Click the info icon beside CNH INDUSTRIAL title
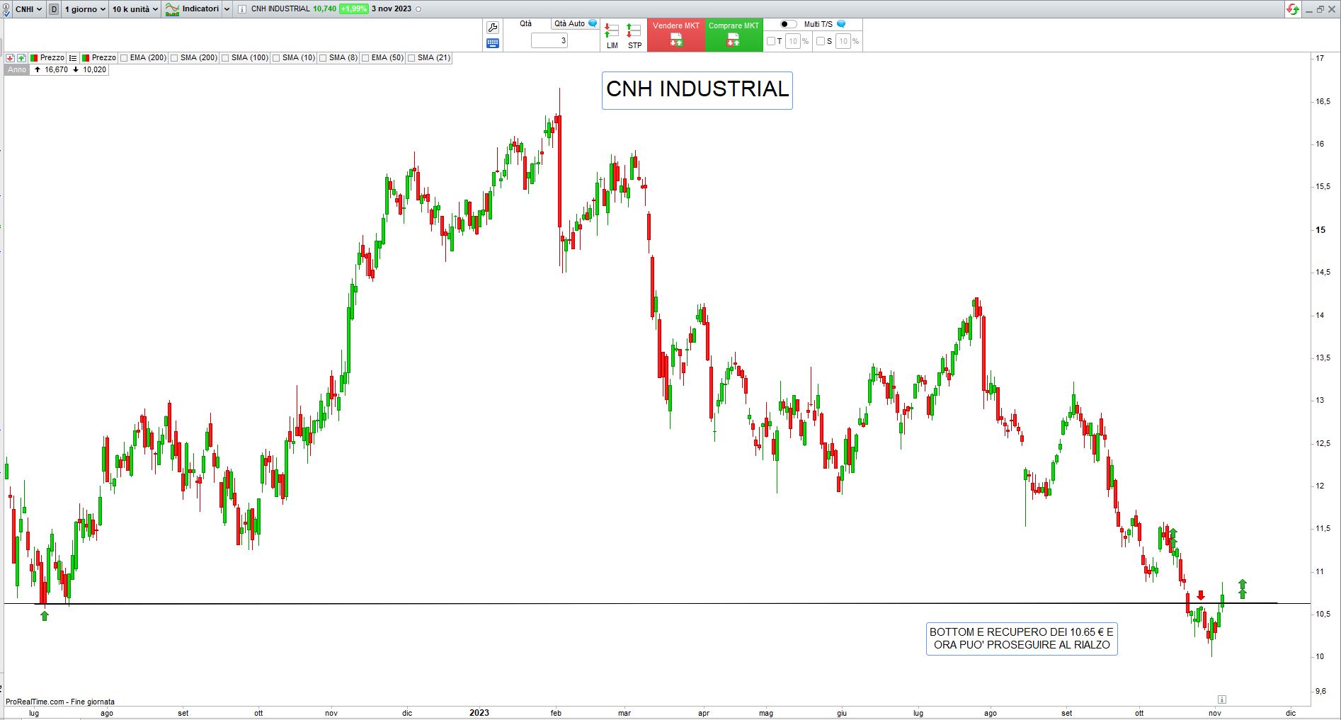Viewport: 1341px width, 720px height. (242, 9)
